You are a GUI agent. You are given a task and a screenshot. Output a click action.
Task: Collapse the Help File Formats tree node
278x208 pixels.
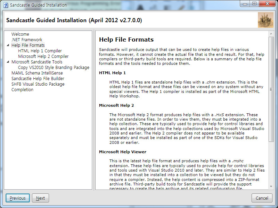click(x=8, y=45)
